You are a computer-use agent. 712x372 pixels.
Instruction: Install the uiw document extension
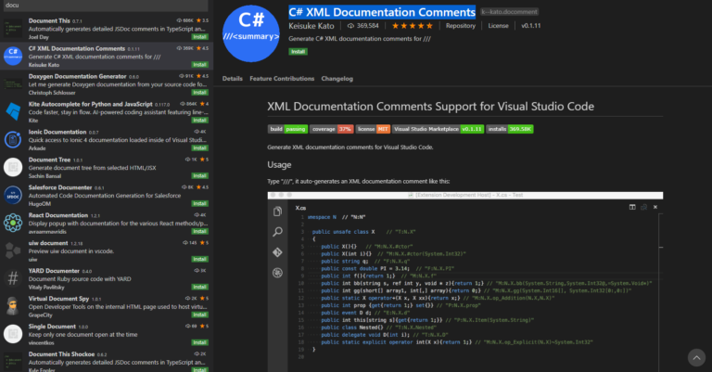[199, 259]
